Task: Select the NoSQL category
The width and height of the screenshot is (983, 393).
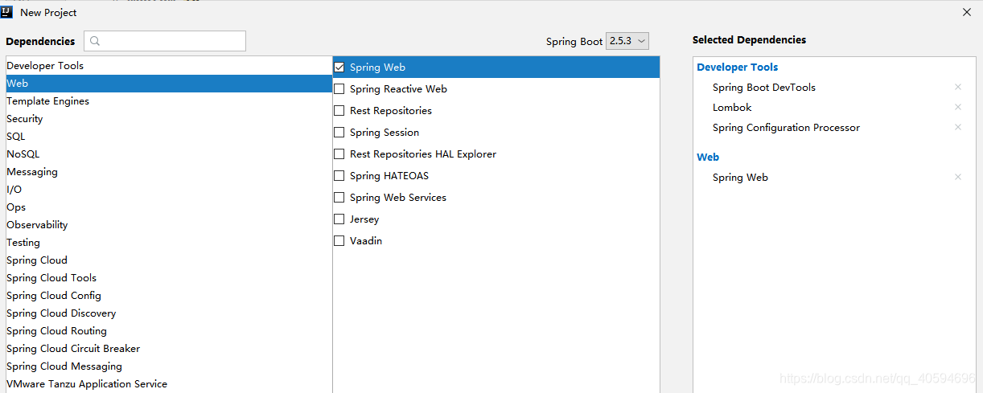Action: [169, 154]
